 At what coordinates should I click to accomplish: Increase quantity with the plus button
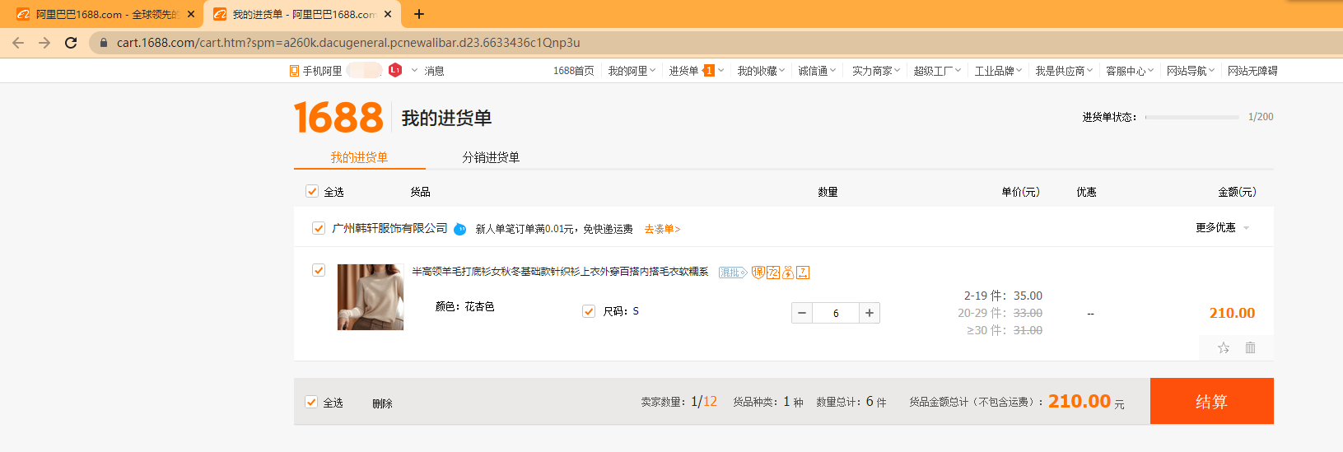click(870, 313)
